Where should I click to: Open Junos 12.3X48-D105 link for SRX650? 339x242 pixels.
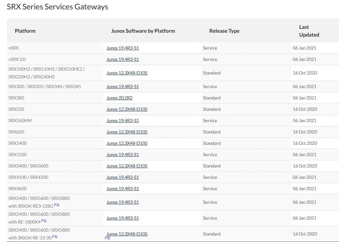coord(127,132)
